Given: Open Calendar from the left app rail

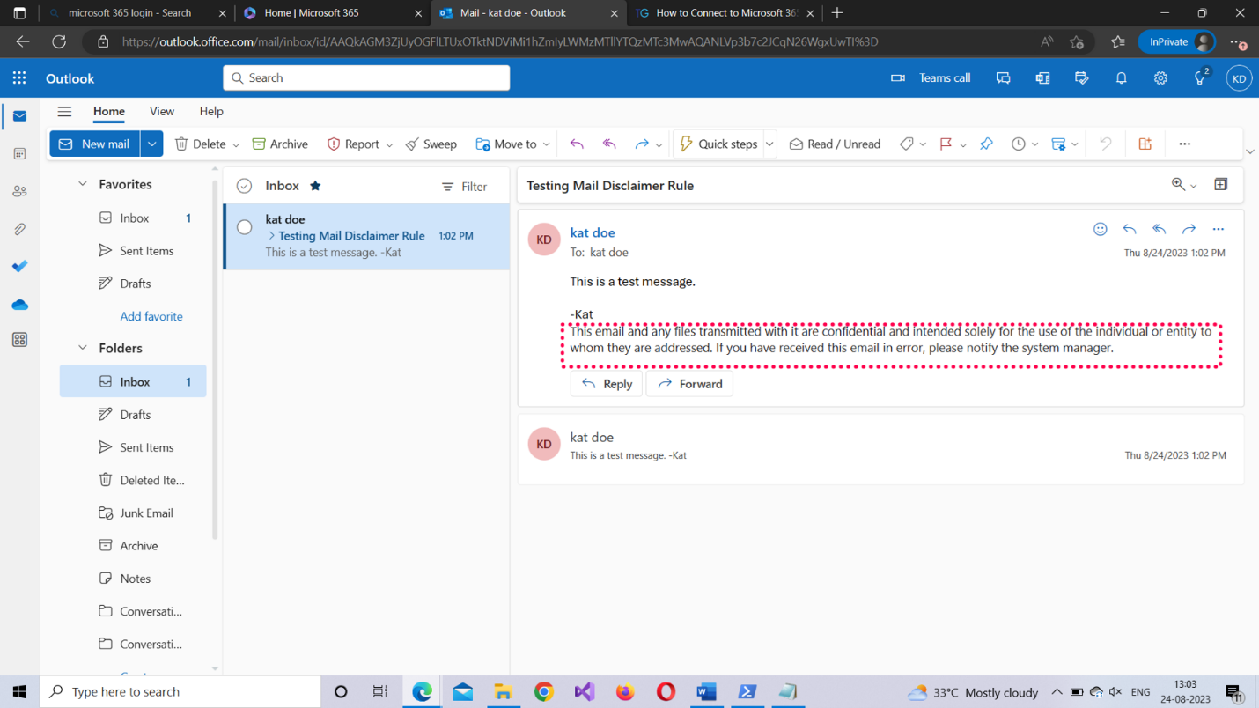Looking at the screenshot, I should pos(19,154).
